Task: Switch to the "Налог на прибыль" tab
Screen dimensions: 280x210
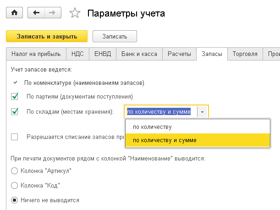Action: point(36,54)
